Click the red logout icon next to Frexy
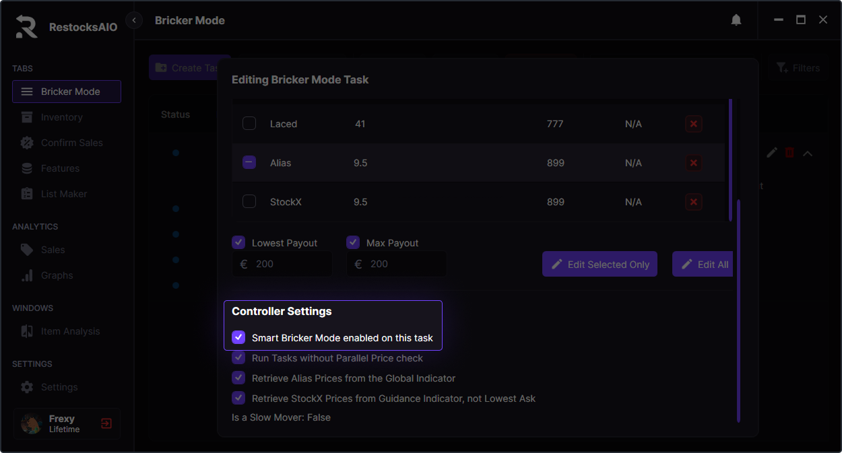This screenshot has height=453, width=842. (106, 423)
